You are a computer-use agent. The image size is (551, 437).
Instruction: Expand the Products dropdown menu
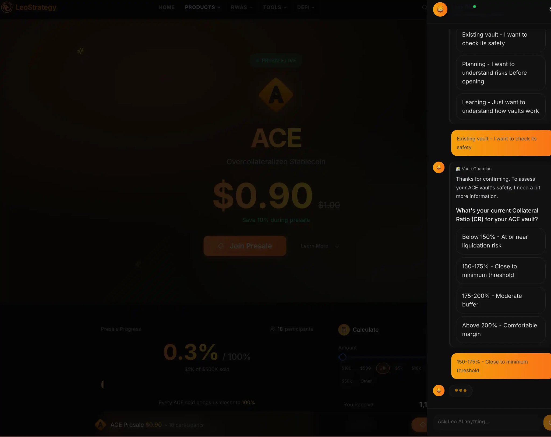203,7
